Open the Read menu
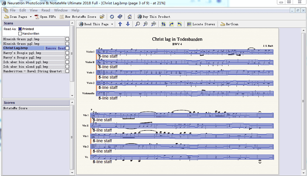 click(46, 10)
